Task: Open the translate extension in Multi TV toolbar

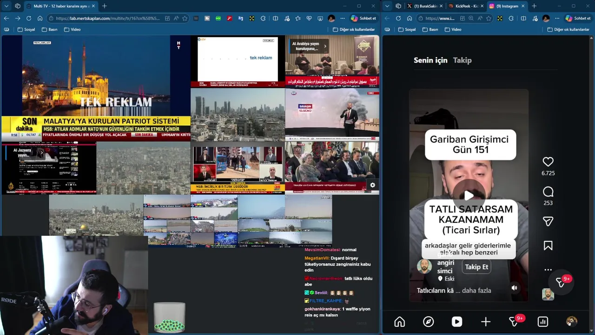Action: pos(240,19)
